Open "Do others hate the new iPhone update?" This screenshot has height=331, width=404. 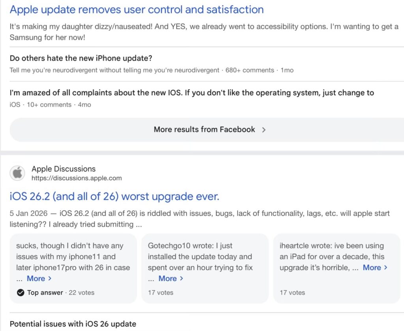pyautogui.click(x=81, y=58)
